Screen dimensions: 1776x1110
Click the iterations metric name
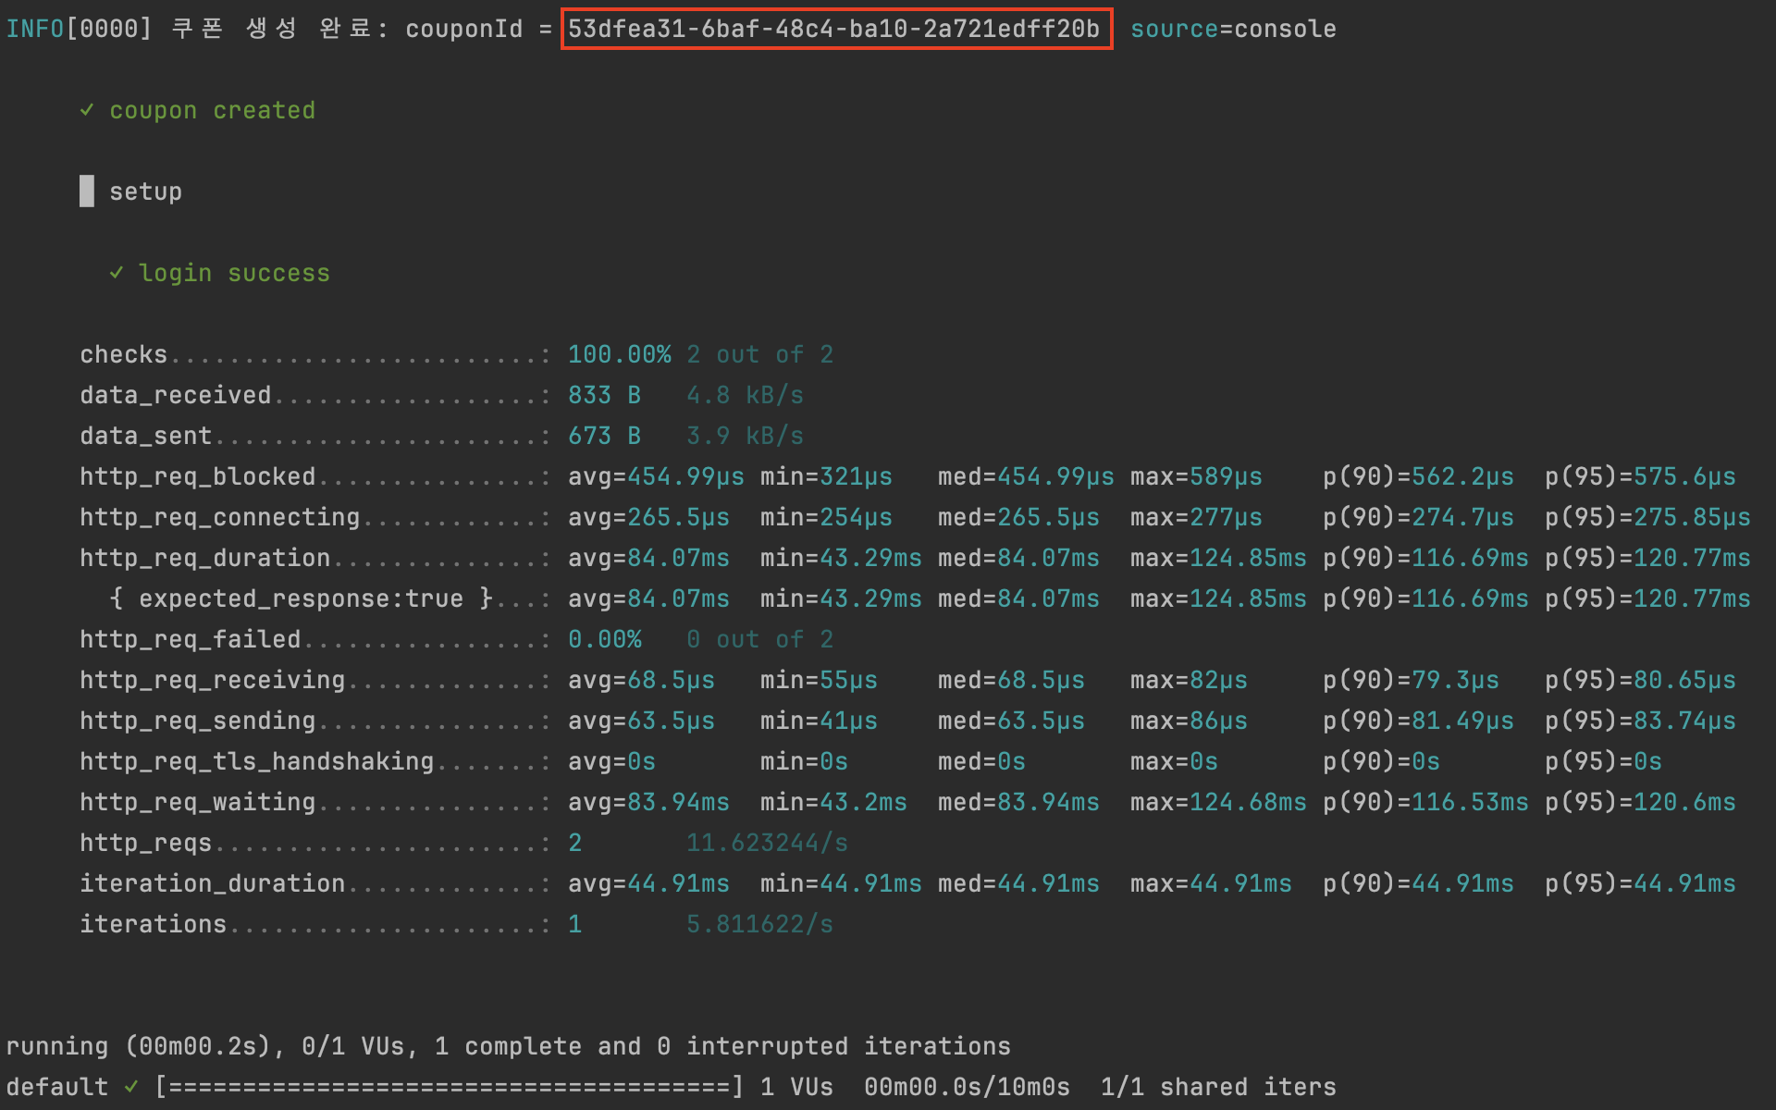click(153, 924)
